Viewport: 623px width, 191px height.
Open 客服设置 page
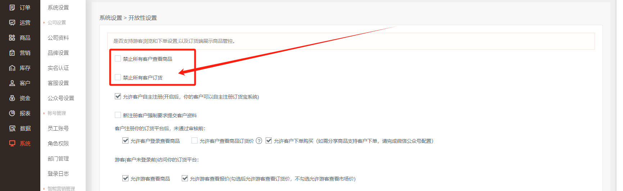pos(58,83)
